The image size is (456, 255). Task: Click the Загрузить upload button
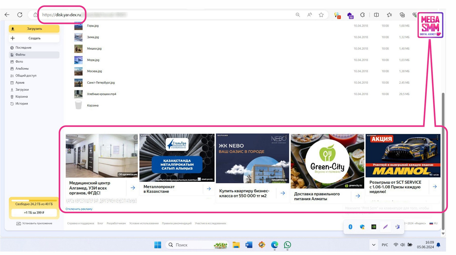pyautogui.click(x=34, y=29)
